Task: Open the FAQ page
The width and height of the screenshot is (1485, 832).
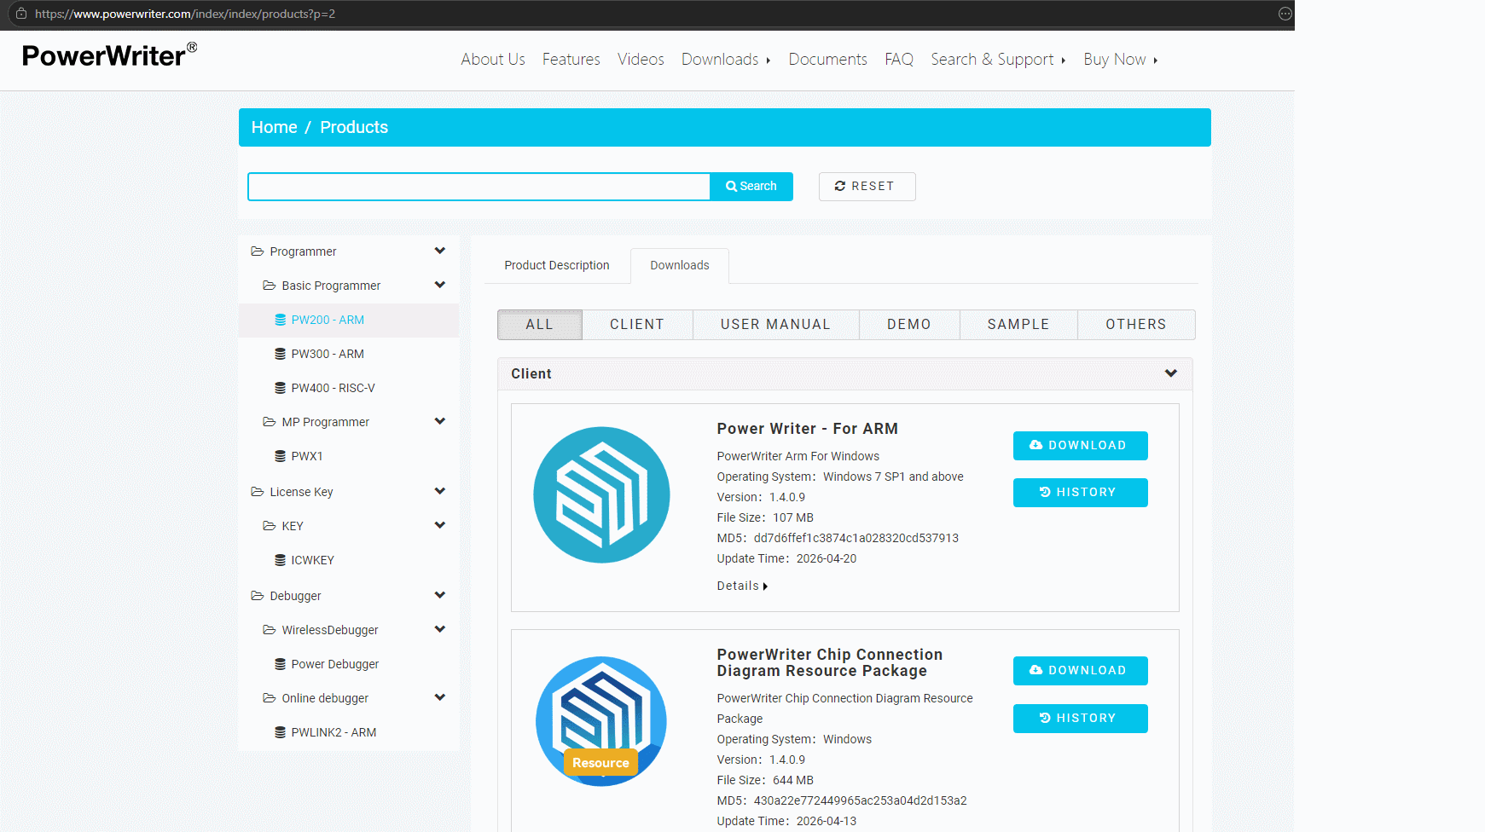Action: pyautogui.click(x=899, y=60)
